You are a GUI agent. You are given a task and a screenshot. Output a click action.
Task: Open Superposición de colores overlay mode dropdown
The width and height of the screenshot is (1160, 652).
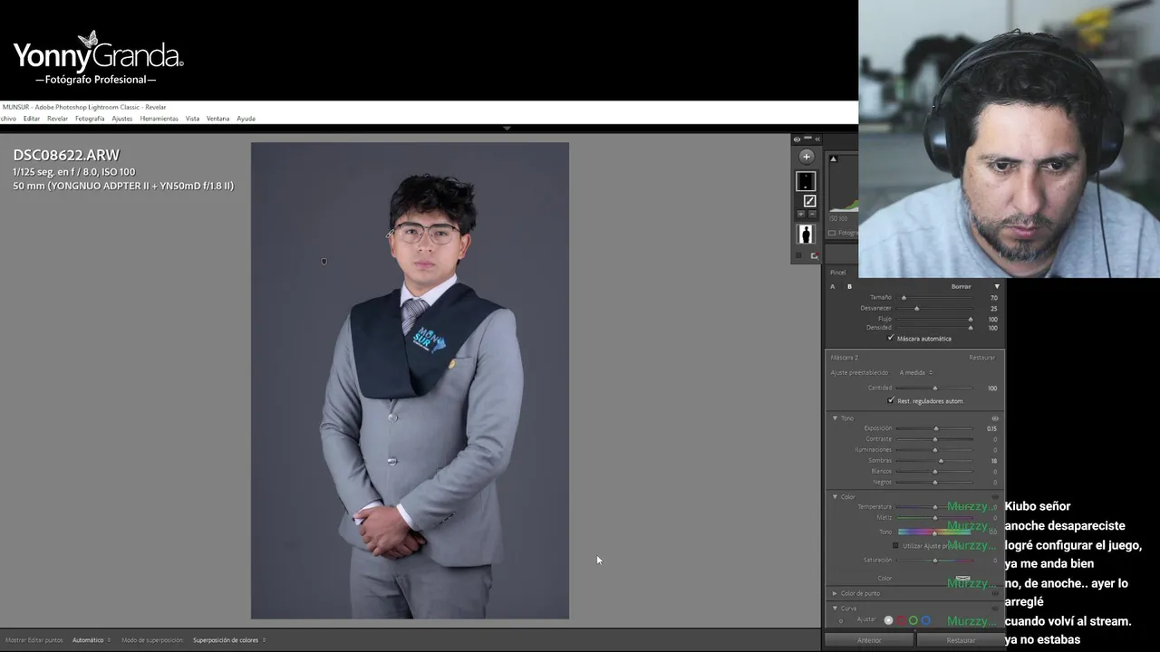coord(228,640)
